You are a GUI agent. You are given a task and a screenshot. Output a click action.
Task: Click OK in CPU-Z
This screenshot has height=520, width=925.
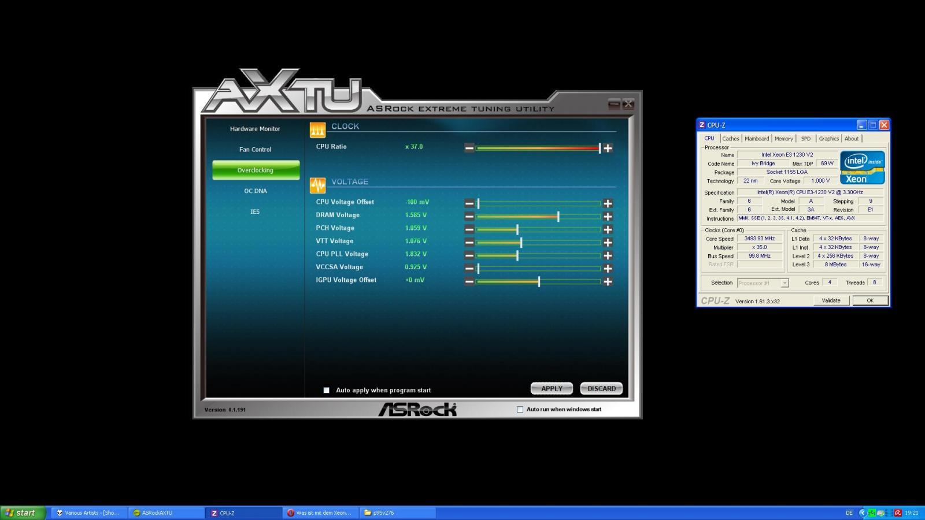coord(869,300)
